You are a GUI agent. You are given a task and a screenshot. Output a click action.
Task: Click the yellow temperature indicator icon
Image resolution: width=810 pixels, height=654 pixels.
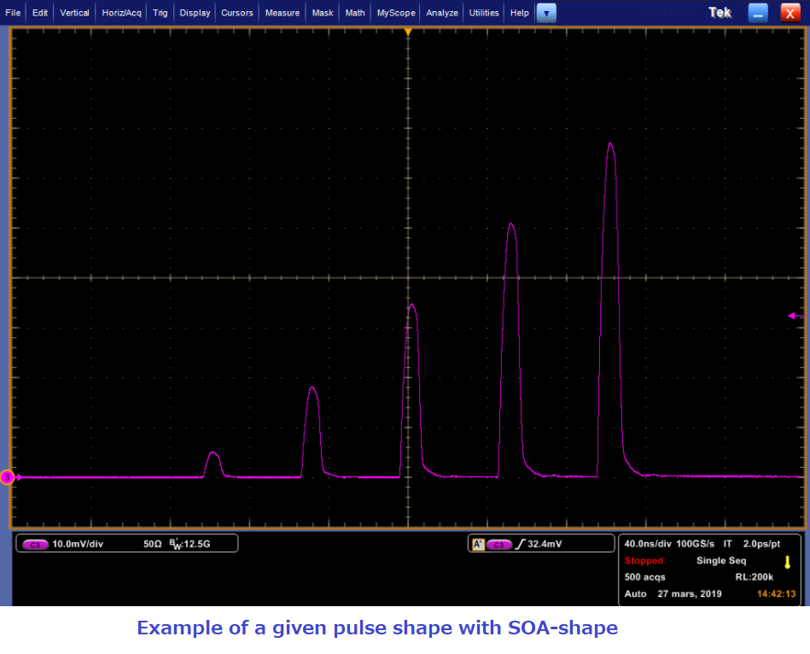point(787,563)
